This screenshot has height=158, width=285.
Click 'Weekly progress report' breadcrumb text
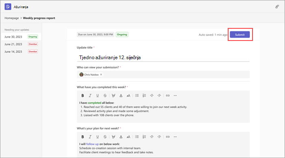point(39,18)
